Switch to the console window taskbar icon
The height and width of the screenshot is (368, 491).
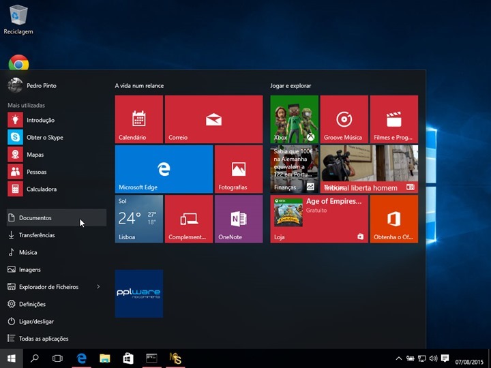click(x=151, y=358)
